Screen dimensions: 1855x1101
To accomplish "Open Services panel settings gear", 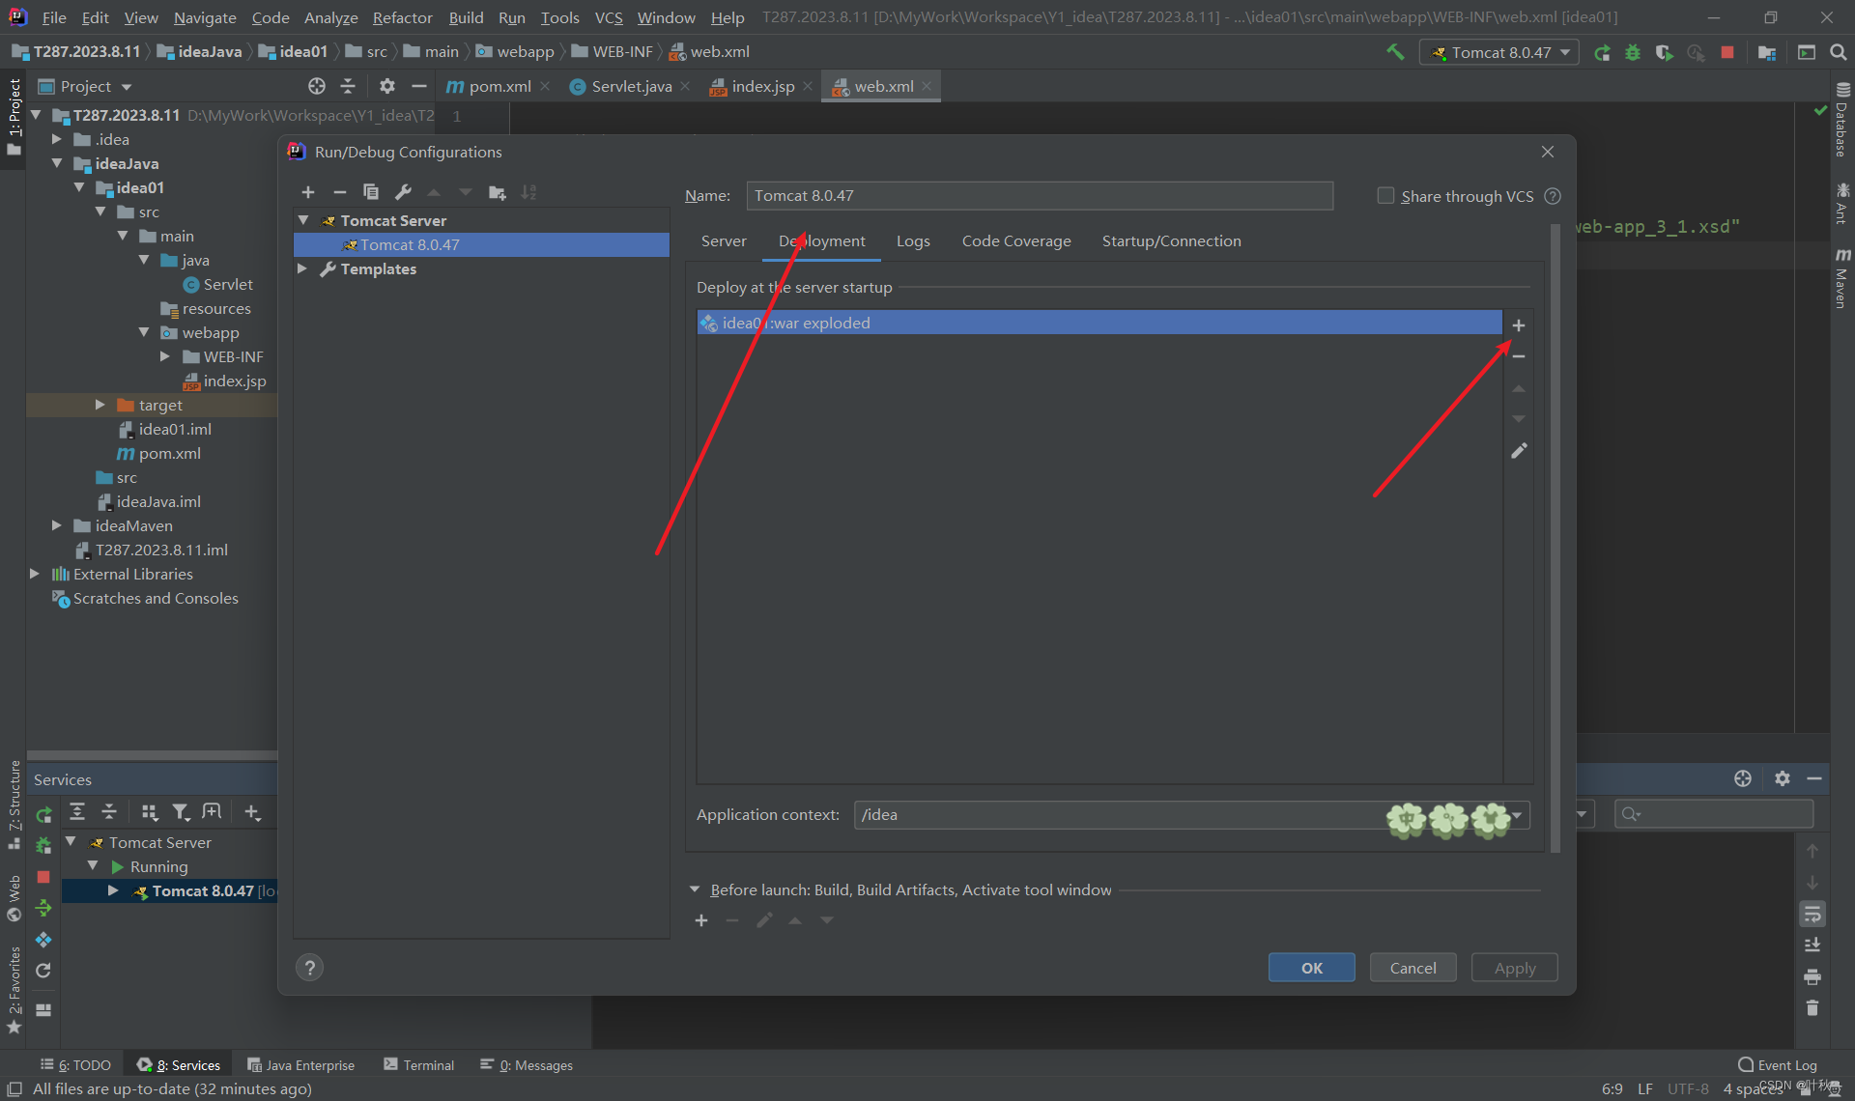I will 1783,778.
